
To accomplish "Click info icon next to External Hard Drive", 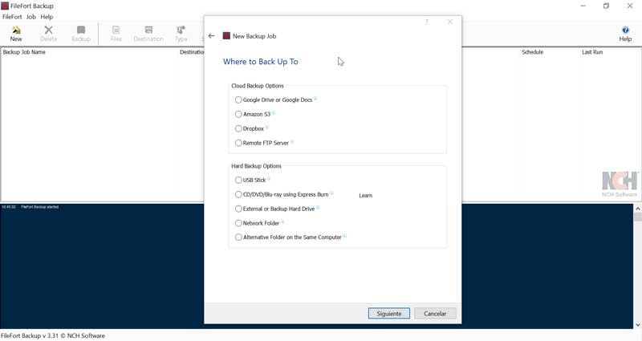I will click(318, 208).
